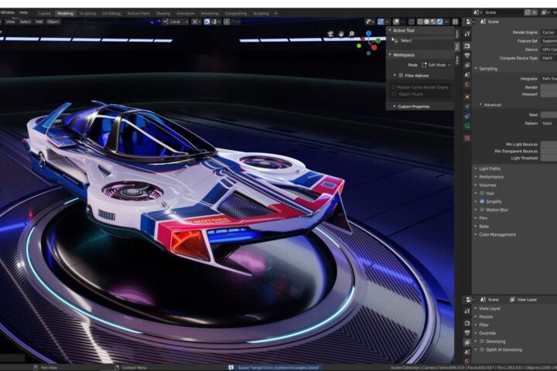Tick the Filter Add-ons checkbox
This screenshot has height=371, width=557.
coord(401,75)
